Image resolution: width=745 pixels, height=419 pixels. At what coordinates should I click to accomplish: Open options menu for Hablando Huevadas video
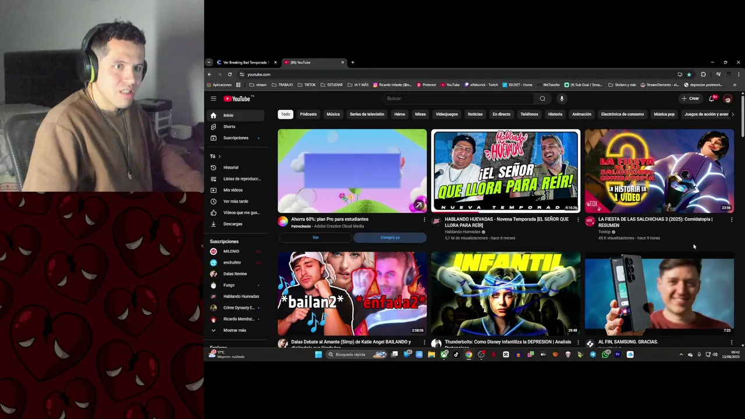click(578, 220)
